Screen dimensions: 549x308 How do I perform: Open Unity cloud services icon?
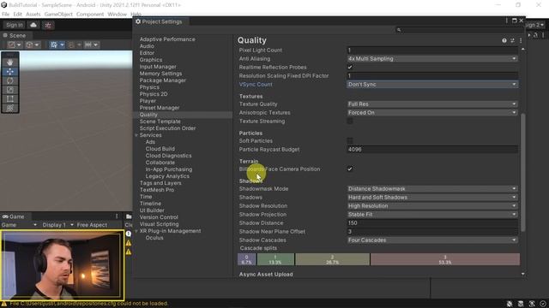pyautogui.click(x=33, y=25)
